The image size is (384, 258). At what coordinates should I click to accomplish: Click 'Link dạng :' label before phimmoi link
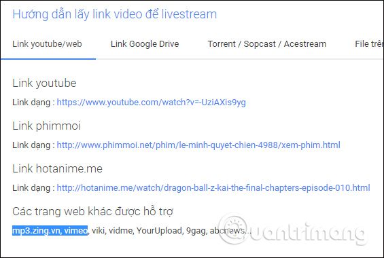point(33,145)
